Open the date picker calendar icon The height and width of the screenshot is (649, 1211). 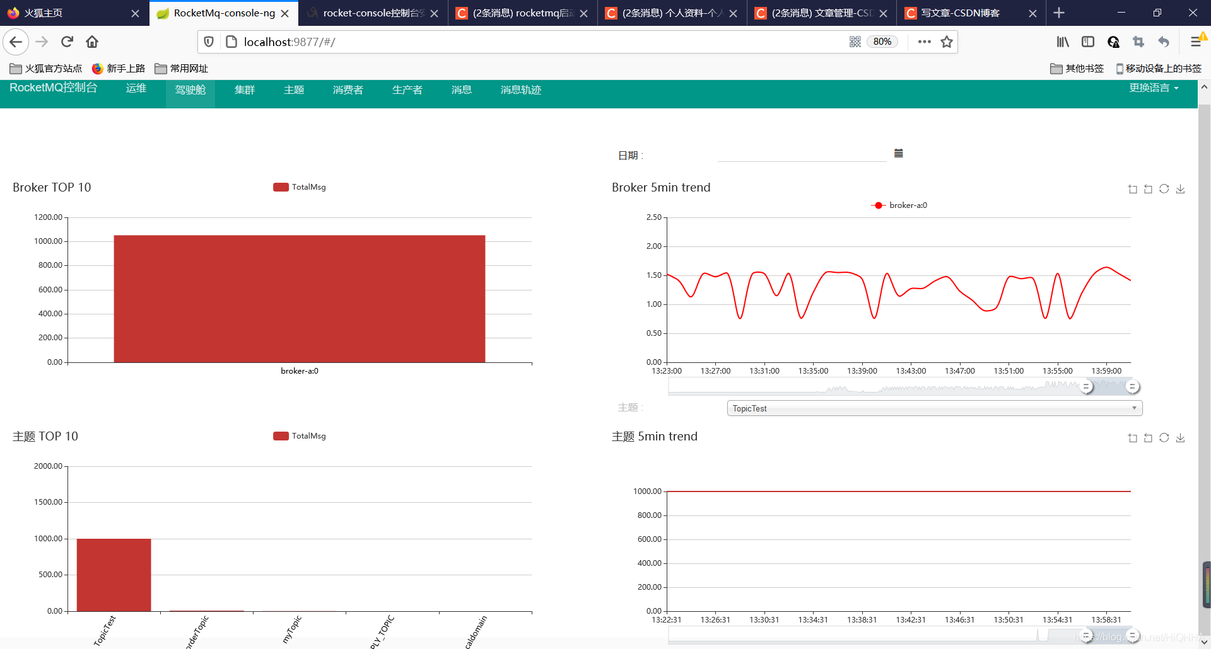[899, 153]
